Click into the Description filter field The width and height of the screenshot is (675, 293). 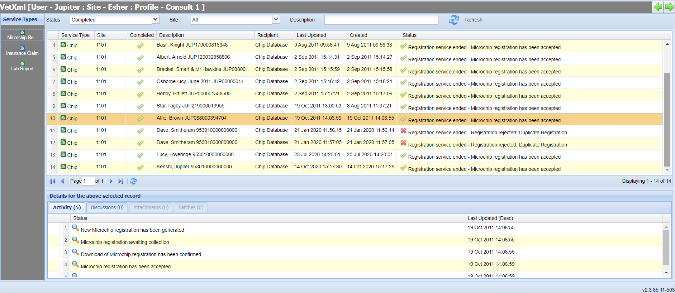[x=381, y=20]
